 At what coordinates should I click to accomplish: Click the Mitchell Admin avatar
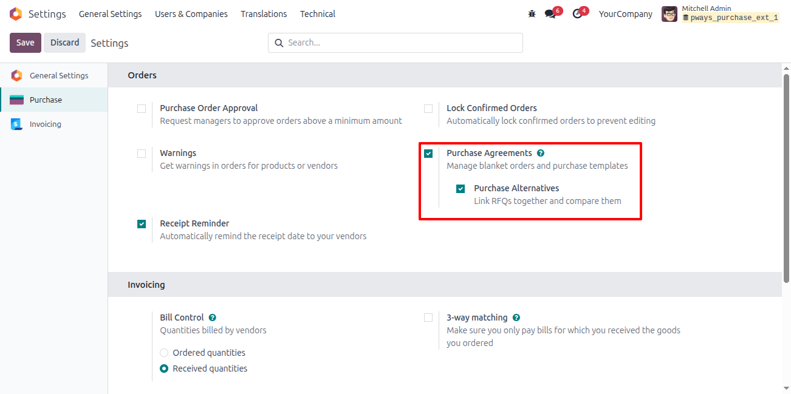(x=669, y=14)
